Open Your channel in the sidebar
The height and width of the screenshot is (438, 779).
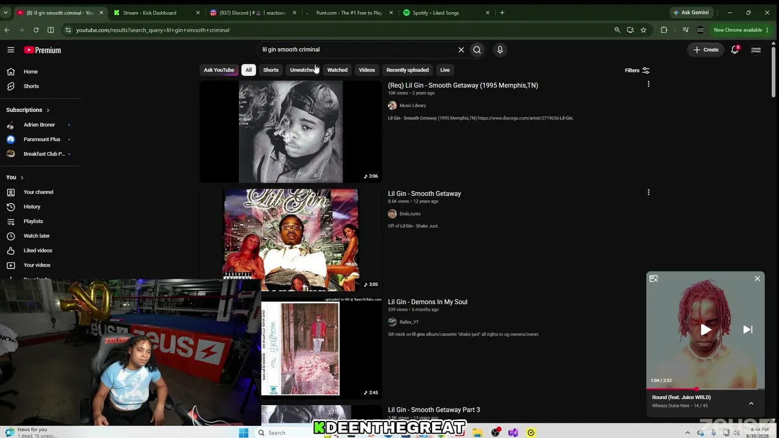pyautogui.click(x=38, y=192)
